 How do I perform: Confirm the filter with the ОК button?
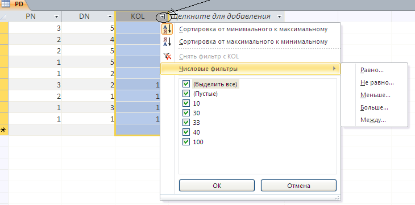(217, 186)
